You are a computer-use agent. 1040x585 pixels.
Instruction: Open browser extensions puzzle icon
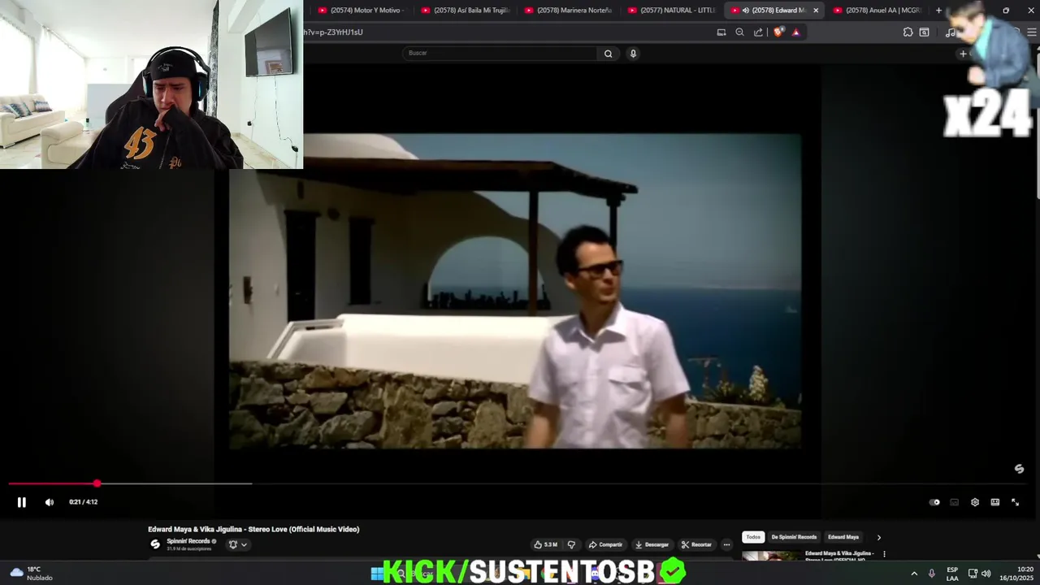point(908,32)
